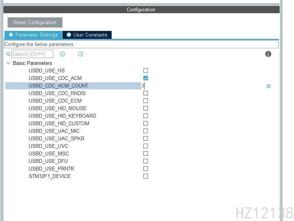Click the gear icon for USBD_CDC_ACM_COUNT
The height and width of the screenshot is (221, 294).
268,86
